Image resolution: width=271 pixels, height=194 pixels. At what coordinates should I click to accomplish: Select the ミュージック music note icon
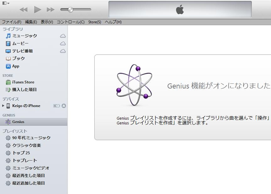[8, 36]
